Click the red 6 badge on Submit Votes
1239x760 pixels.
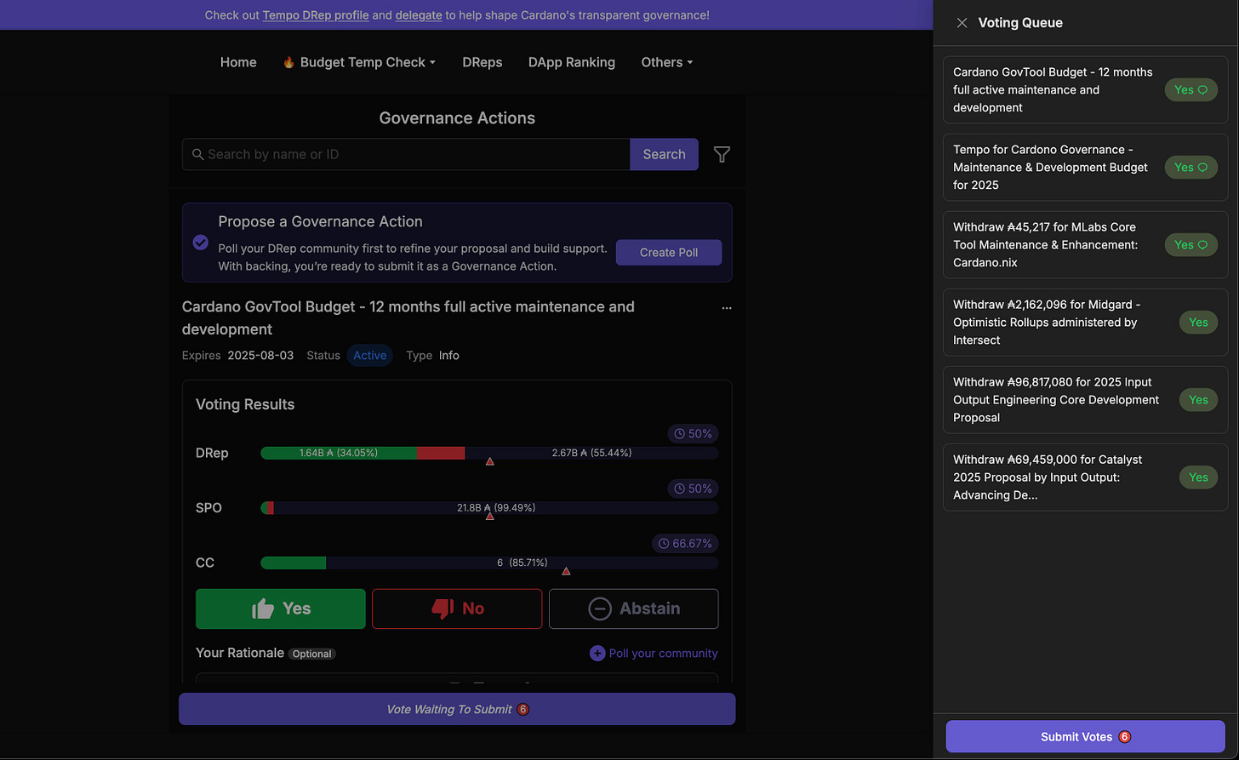click(1124, 737)
